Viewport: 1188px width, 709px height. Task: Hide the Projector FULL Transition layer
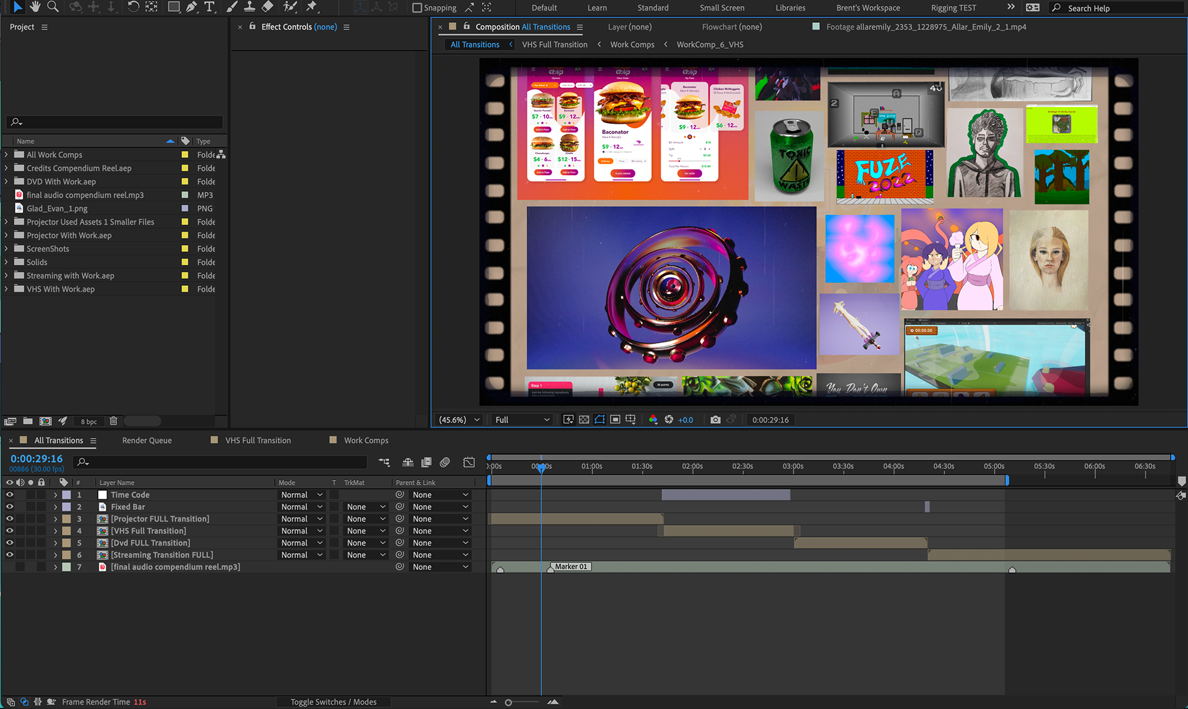tap(9, 519)
